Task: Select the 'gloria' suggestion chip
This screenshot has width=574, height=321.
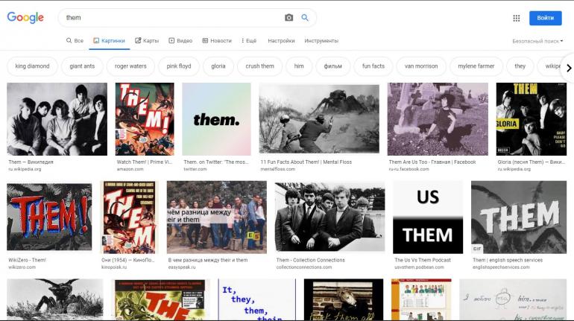Action: [218, 66]
